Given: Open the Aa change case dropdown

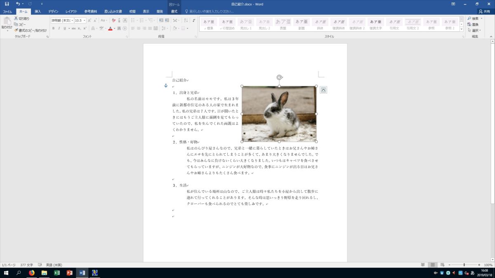Looking at the screenshot, I should coord(103,20).
